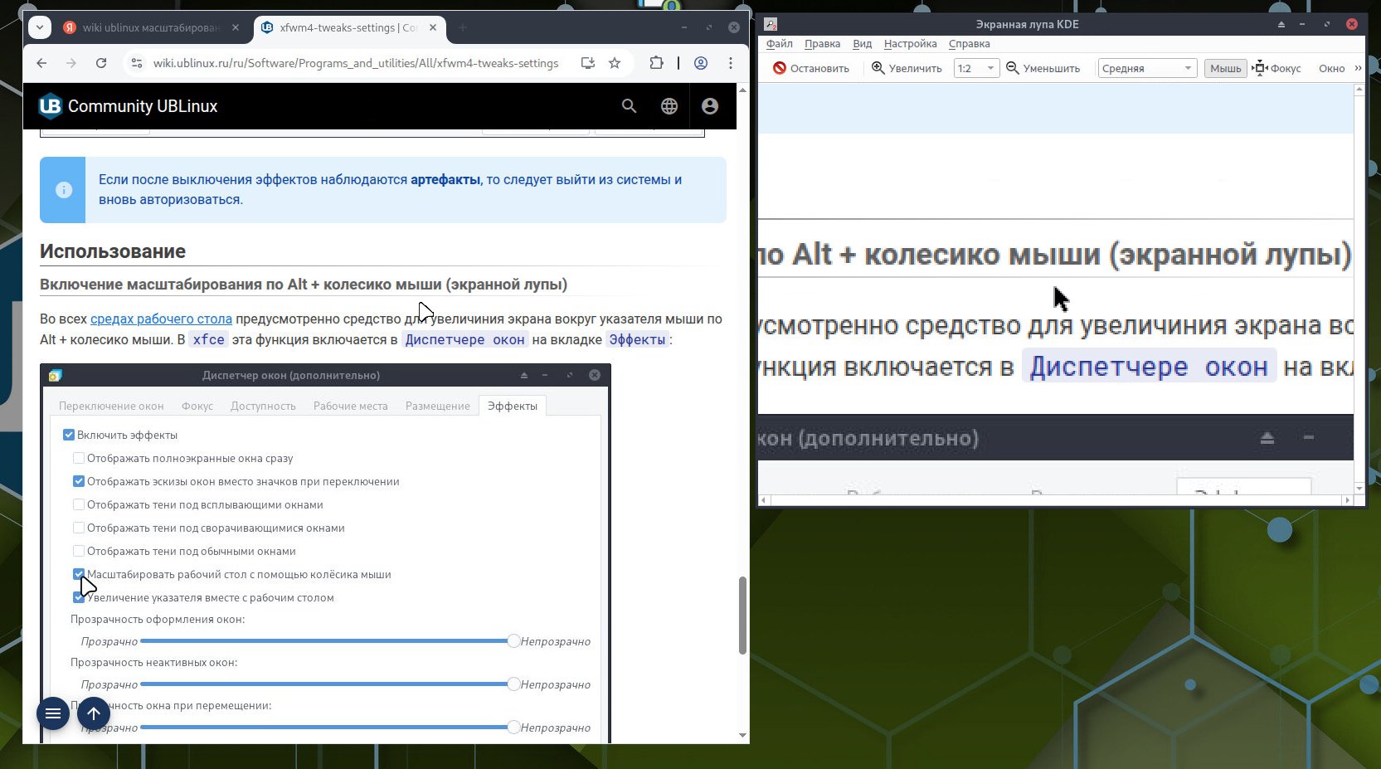Open search on Community UBLinux site
Viewport: 1381px width, 769px height.
point(629,106)
